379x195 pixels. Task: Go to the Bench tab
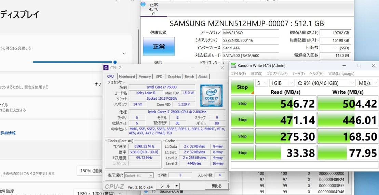click(189, 77)
